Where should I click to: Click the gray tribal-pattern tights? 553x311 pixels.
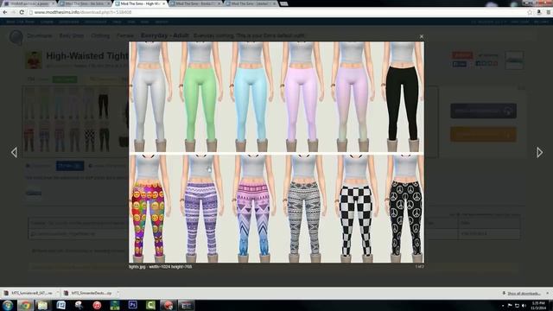point(304,219)
